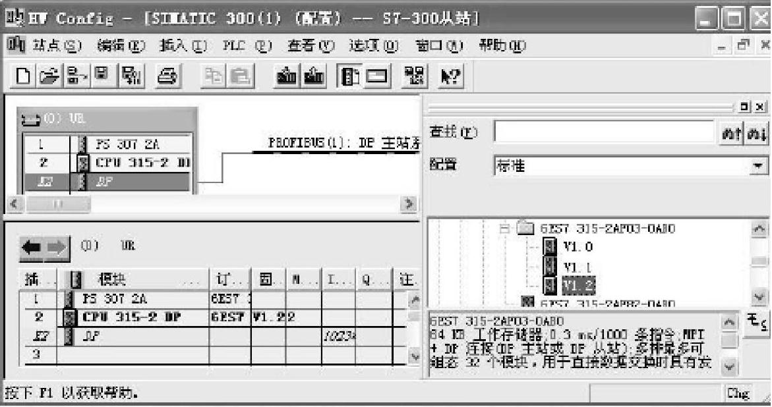Open the 编辑(E) menu
The width and height of the screenshot is (772, 407).
pyautogui.click(x=121, y=45)
